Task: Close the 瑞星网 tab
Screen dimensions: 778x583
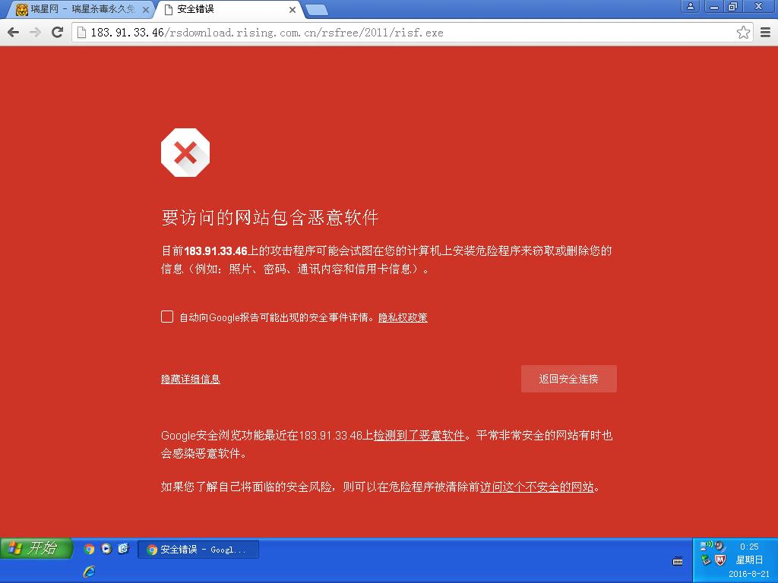Action: click(x=145, y=9)
